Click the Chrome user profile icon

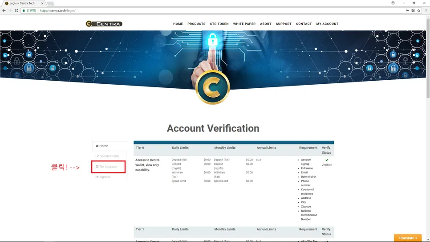393,3
